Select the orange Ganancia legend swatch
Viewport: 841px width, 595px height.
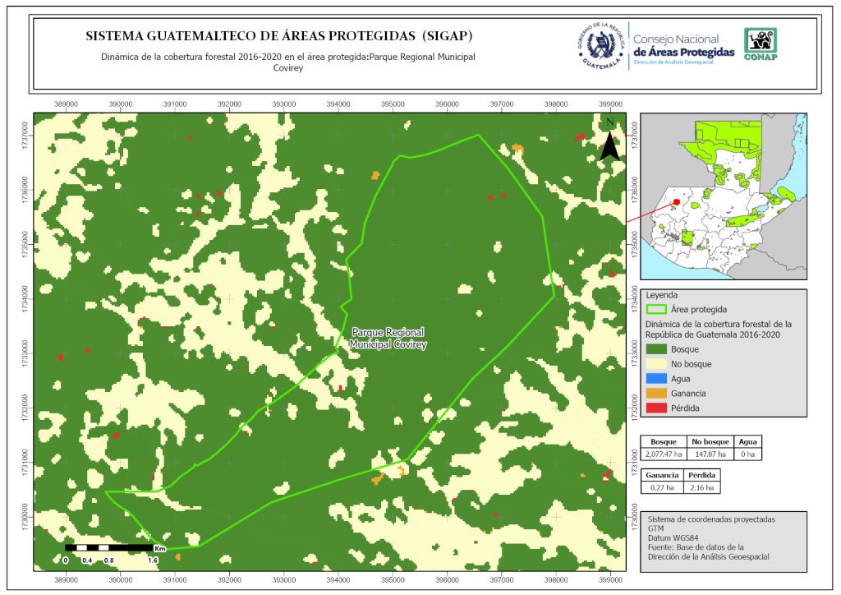click(x=656, y=394)
